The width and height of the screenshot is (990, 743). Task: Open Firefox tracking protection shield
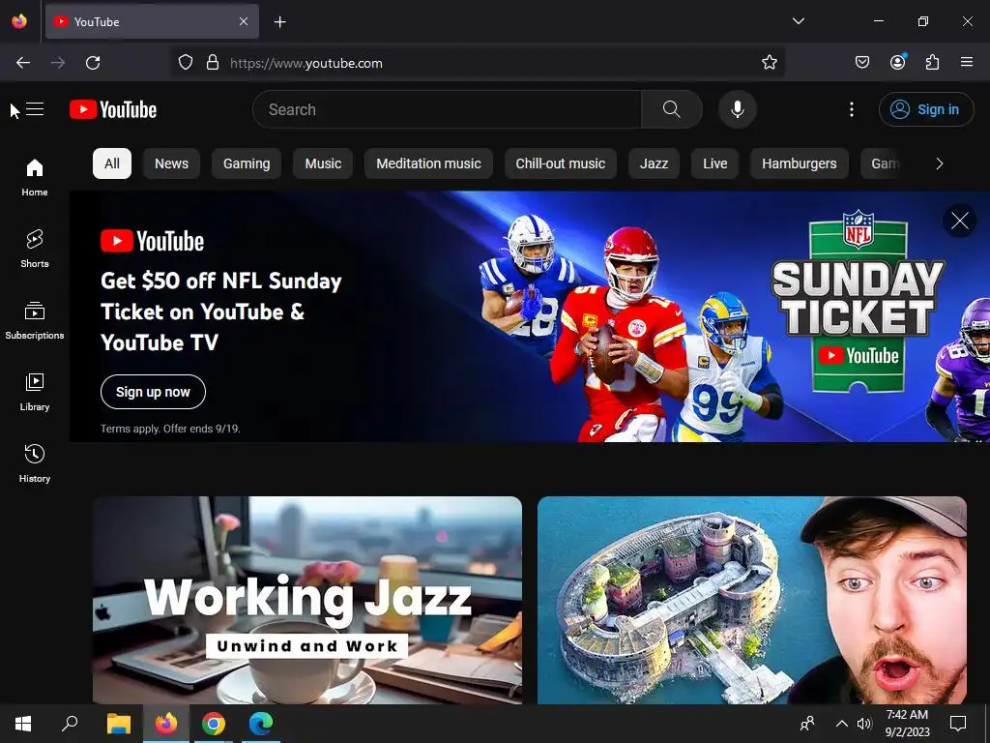pos(185,63)
